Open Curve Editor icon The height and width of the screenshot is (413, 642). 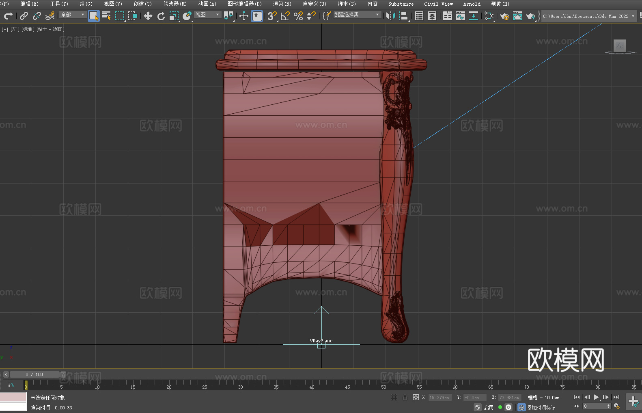(461, 16)
